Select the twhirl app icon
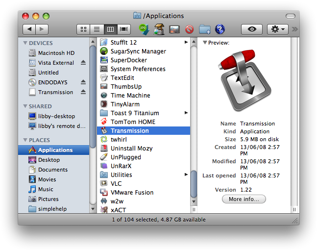 click(x=104, y=139)
